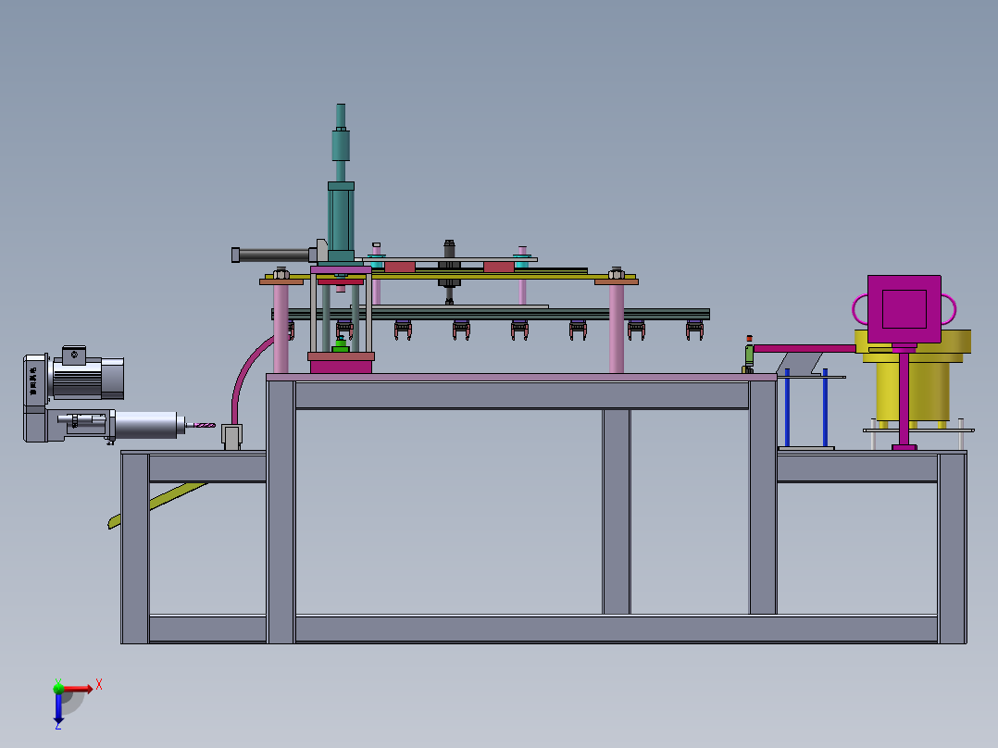Select the long dark green gripper rail

click(x=491, y=314)
